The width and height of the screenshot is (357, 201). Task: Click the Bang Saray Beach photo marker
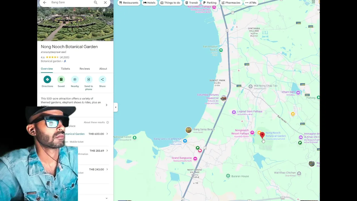(189, 130)
